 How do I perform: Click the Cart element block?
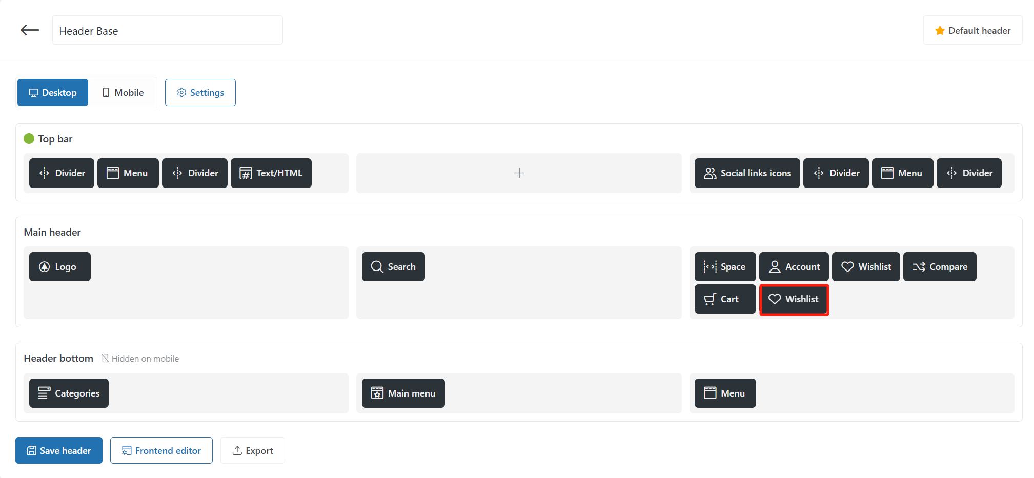tap(724, 299)
